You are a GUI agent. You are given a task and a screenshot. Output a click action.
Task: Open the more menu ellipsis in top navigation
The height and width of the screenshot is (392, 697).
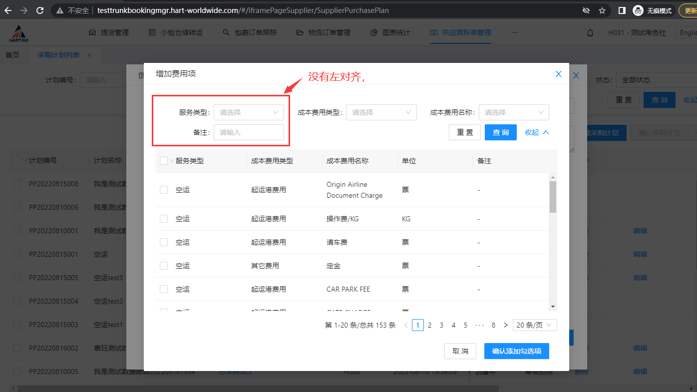point(515,32)
